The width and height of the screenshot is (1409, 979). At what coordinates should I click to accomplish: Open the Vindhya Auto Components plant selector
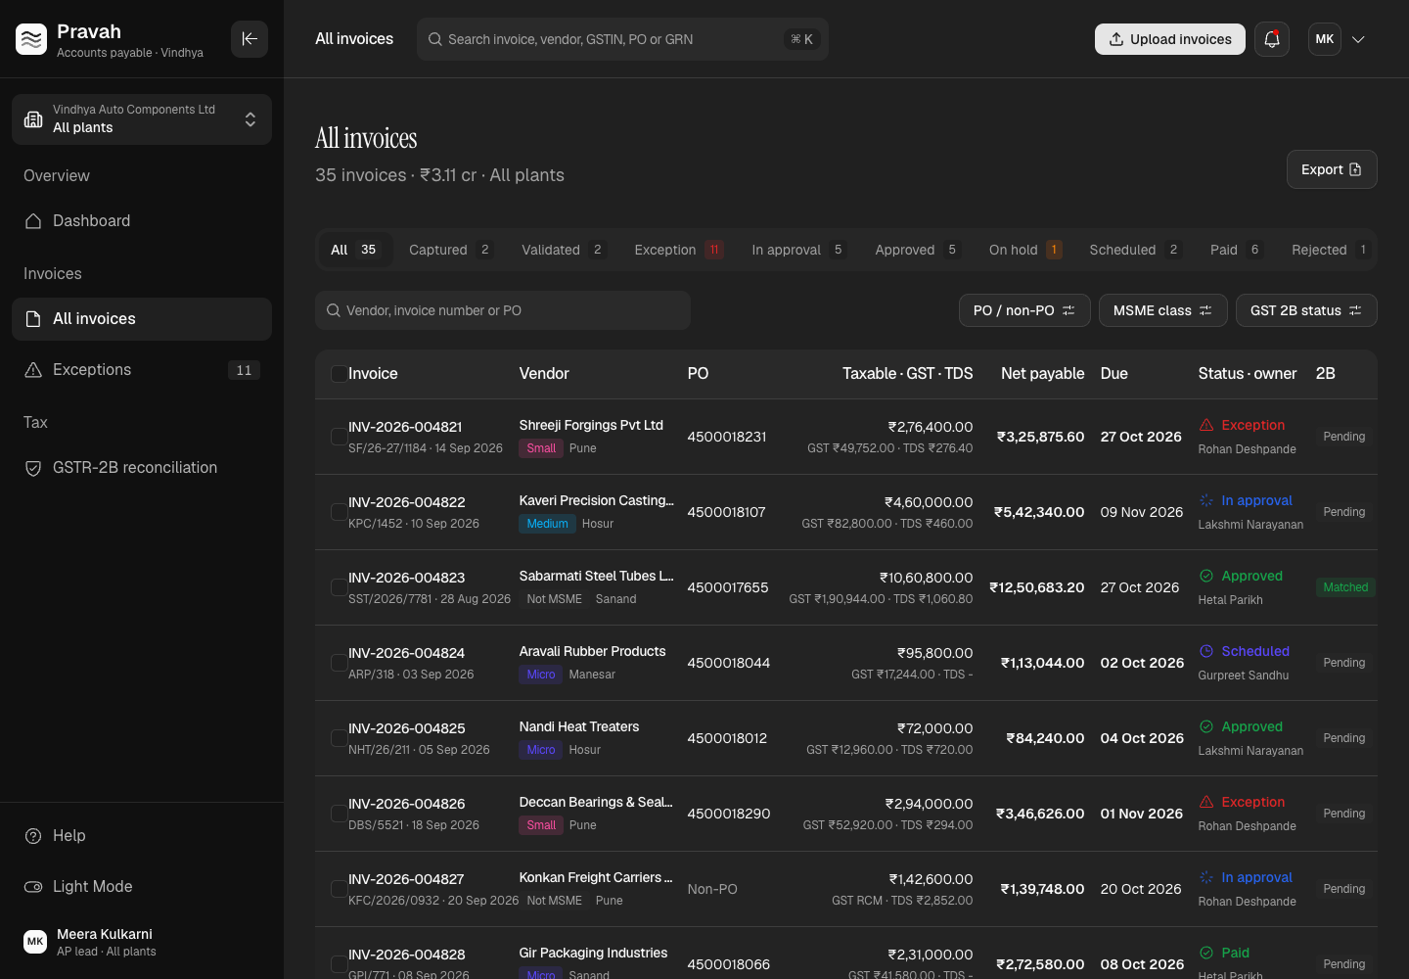click(142, 119)
